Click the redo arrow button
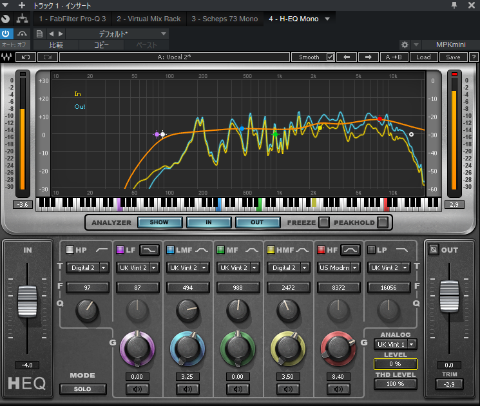This screenshot has height=406, width=480. 48,57
